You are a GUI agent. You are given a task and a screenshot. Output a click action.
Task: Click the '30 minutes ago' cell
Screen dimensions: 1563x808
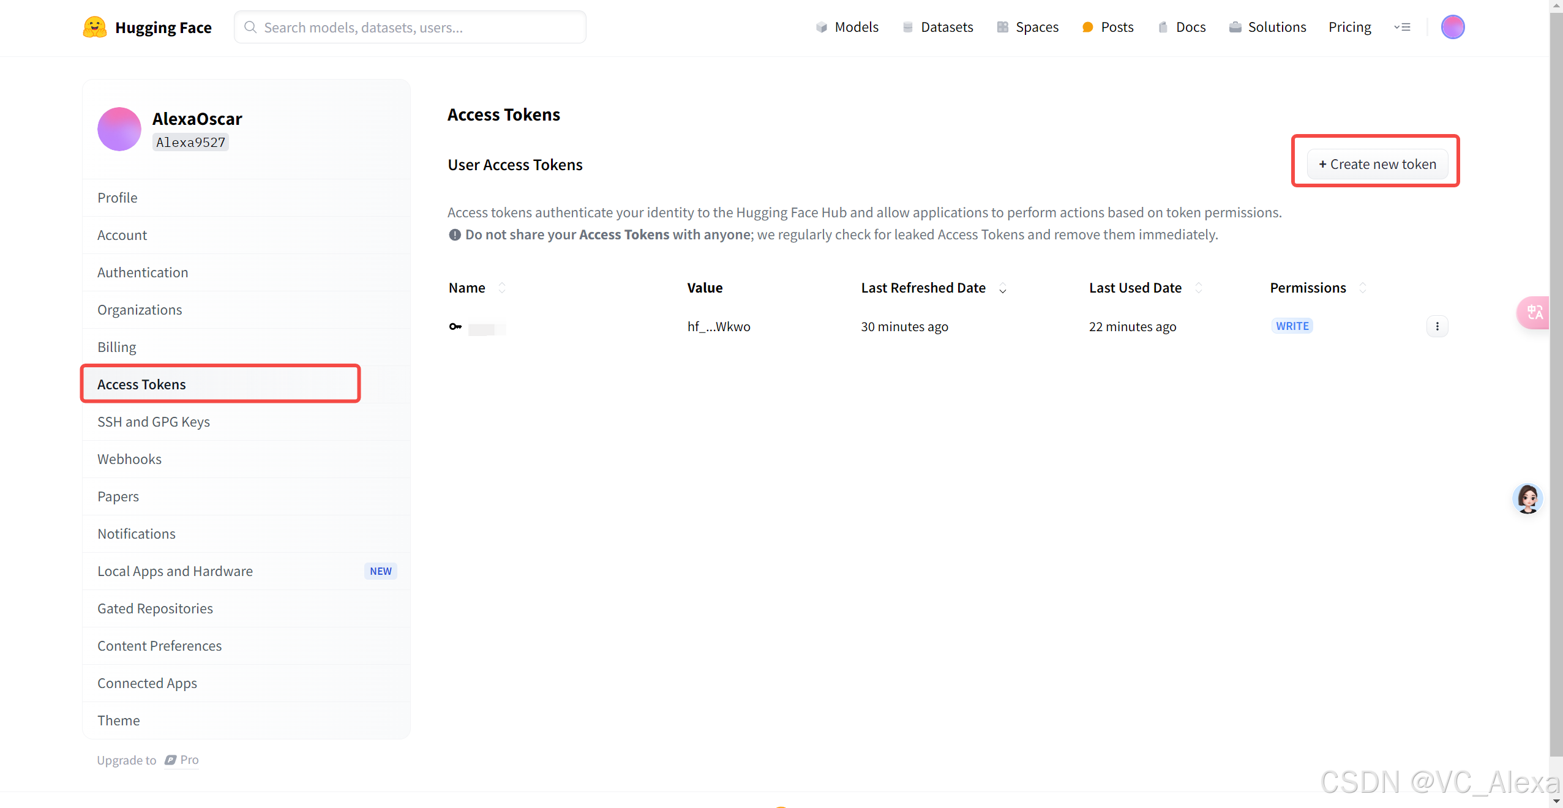click(904, 326)
